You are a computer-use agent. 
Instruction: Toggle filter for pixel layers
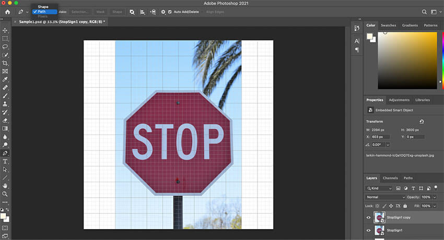click(398, 188)
